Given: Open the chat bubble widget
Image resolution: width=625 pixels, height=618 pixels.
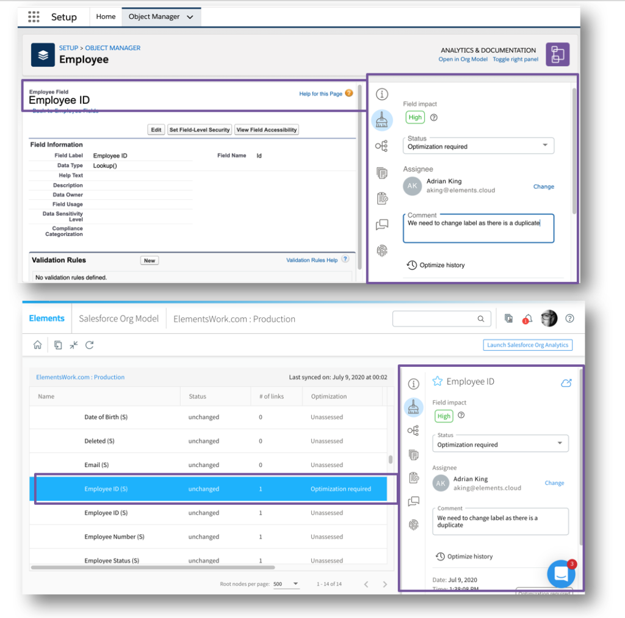Looking at the screenshot, I should 561,573.
